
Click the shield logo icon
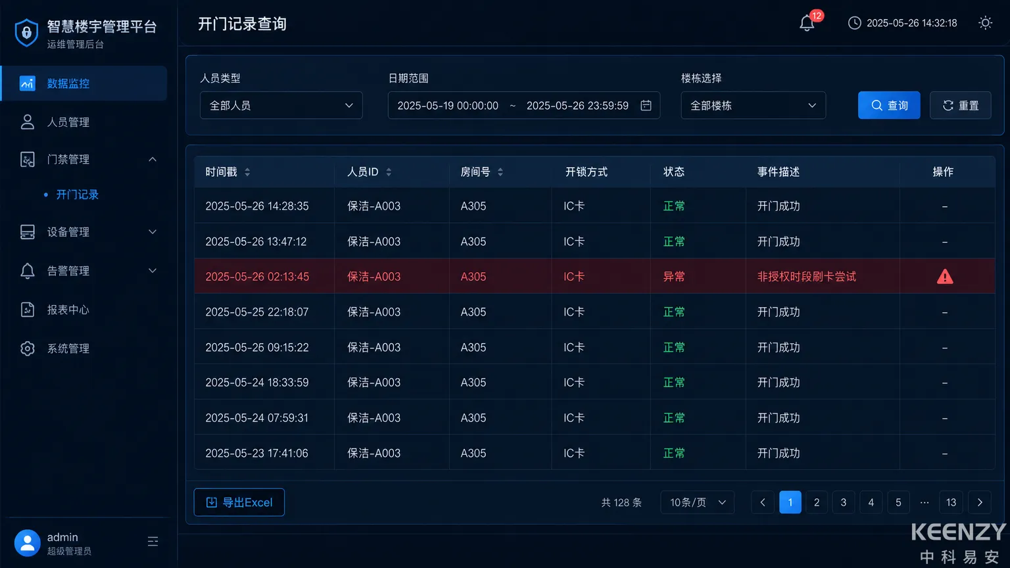click(x=26, y=33)
